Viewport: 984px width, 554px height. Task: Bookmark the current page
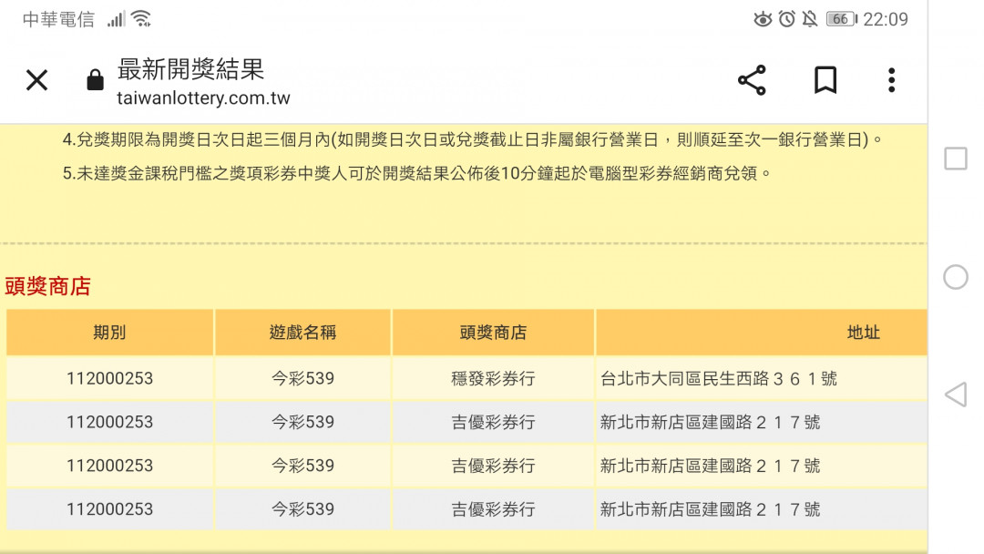click(825, 80)
